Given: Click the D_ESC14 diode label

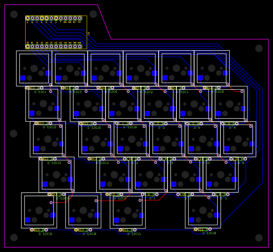Looking at the screenshot, I should [x=63, y=199].
